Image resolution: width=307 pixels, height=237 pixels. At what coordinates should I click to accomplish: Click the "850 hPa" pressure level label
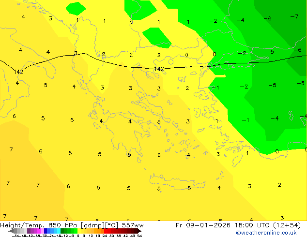(x=62, y=225)
